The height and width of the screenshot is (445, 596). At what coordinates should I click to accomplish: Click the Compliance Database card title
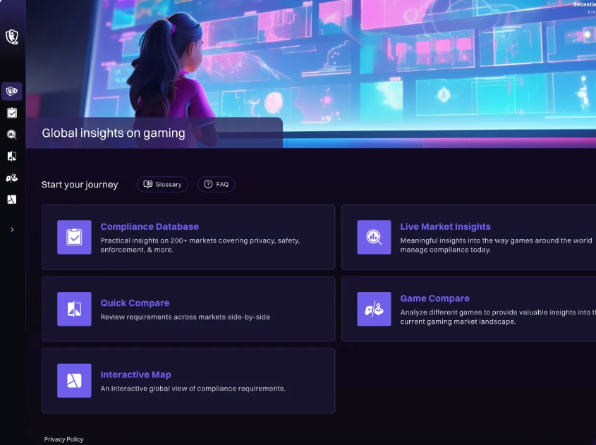pyautogui.click(x=150, y=226)
